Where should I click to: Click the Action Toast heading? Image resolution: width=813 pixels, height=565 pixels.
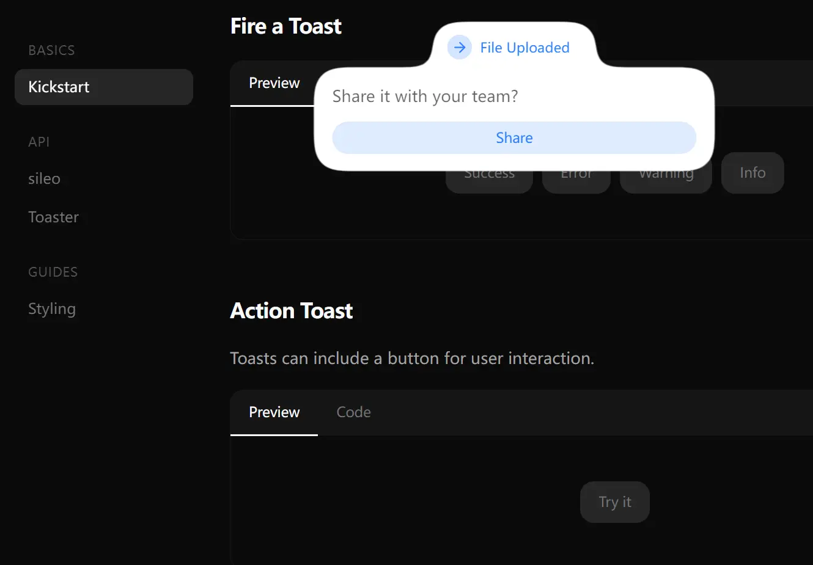pos(292,310)
